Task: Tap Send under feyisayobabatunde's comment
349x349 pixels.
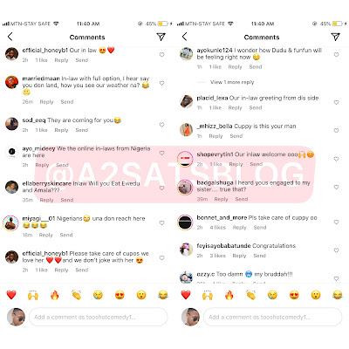Action: pyautogui.click(x=259, y=256)
